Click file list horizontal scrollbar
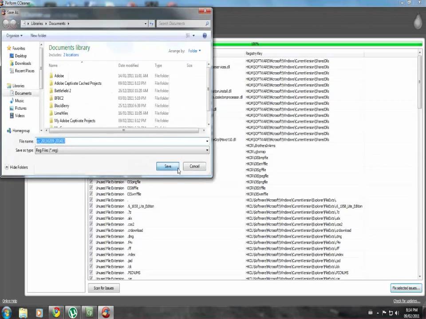426x319 pixels. pyautogui.click(x=124, y=130)
